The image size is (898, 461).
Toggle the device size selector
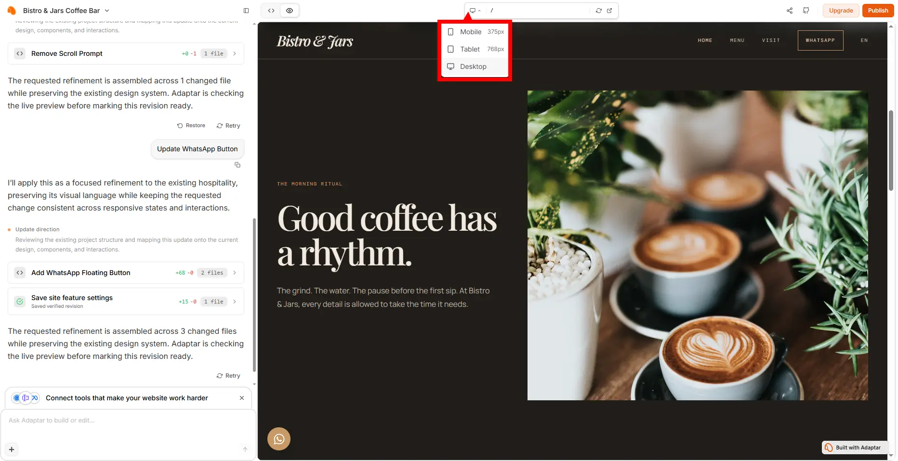coord(475,11)
